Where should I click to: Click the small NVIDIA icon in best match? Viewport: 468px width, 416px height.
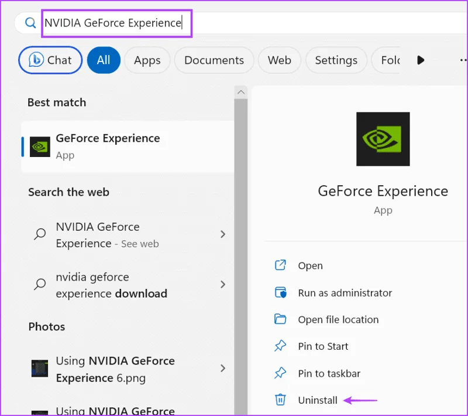pyautogui.click(x=40, y=146)
